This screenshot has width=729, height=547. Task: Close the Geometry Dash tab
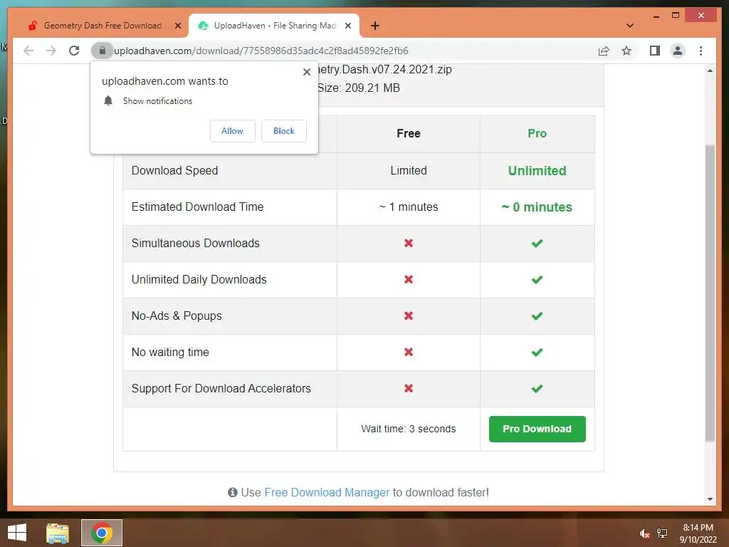[178, 26]
